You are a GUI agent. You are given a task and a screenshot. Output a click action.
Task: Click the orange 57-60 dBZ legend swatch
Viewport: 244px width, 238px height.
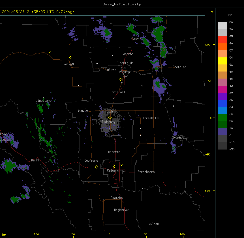click(x=222, y=47)
